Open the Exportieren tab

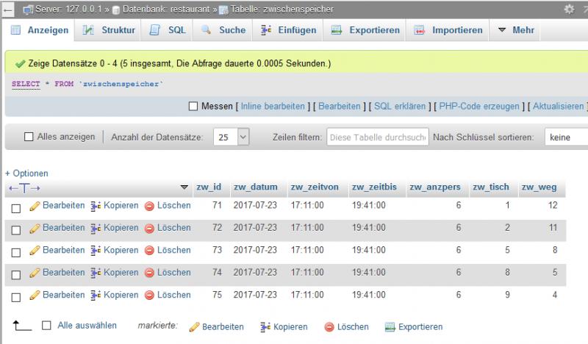pos(365,30)
